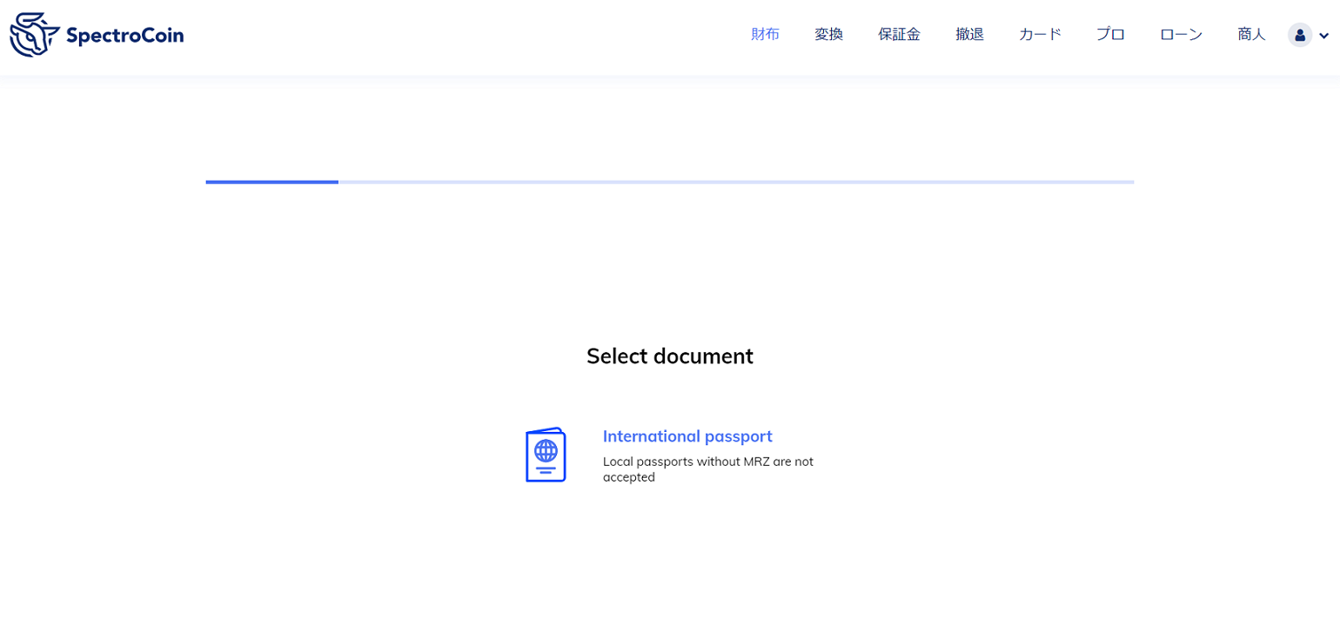The width and height of the screenshot is (1340, 644).
Task: Open the 保証金 deposit section
Action: (899, 35)
